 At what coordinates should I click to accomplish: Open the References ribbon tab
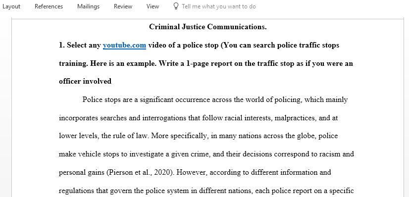point(49,6)
